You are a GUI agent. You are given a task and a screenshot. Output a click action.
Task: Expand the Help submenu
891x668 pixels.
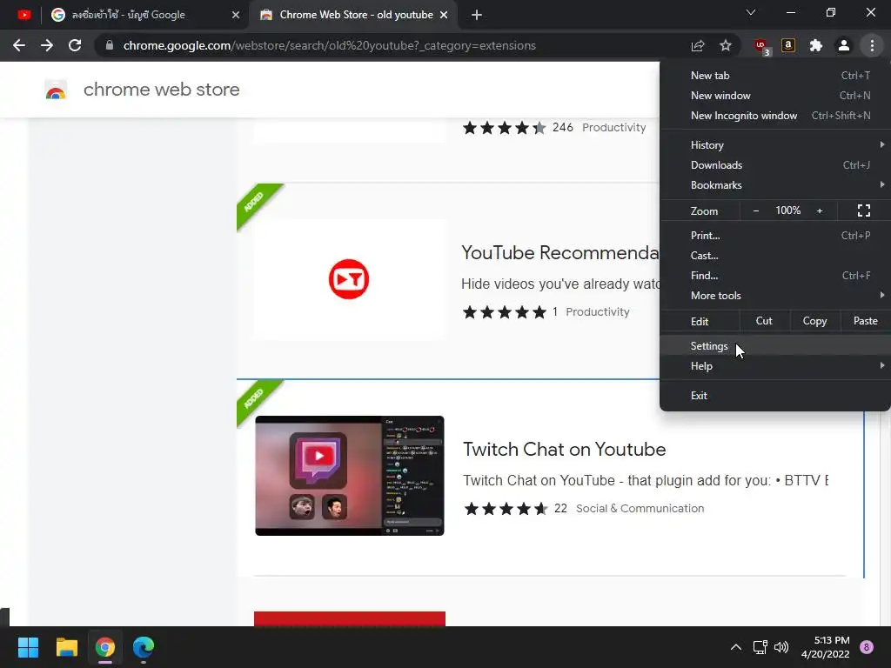click(775, 366)
